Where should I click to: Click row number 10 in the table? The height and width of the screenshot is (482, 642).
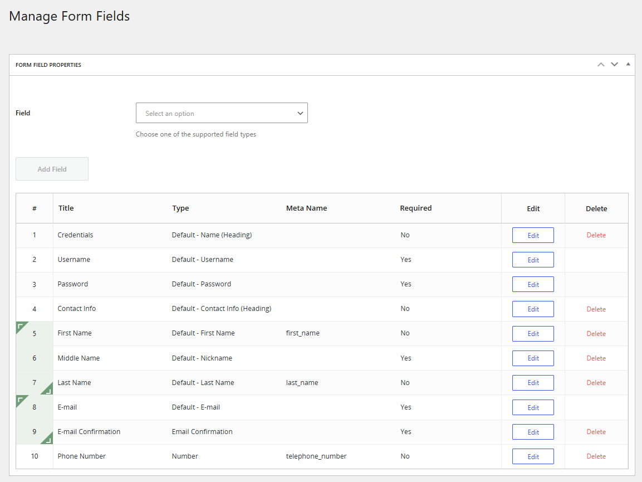click(35, 456)
